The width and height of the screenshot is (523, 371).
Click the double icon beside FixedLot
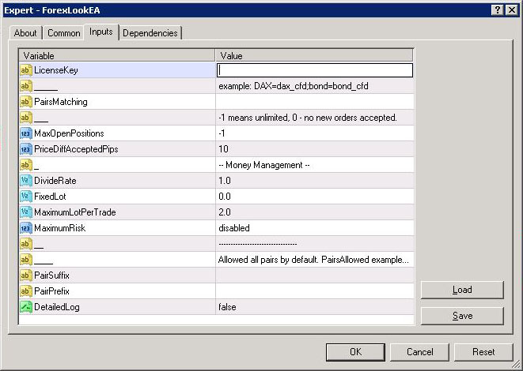[x=26, y=197]
